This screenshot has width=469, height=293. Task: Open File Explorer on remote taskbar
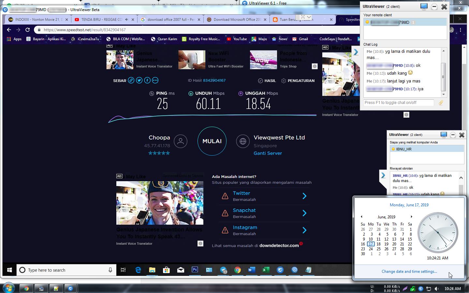152,270
